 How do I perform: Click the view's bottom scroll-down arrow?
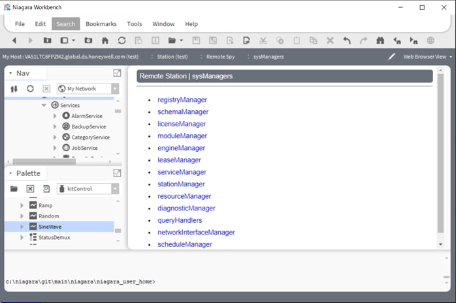click(x=440, y=244)
